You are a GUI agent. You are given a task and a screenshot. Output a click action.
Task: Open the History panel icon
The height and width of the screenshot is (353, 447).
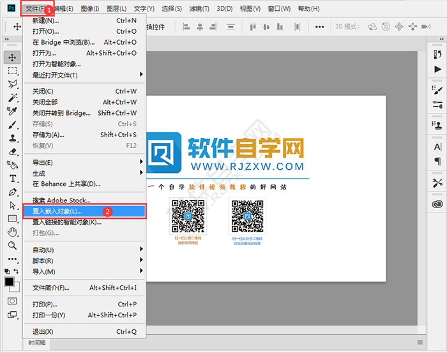pos(437,55)
